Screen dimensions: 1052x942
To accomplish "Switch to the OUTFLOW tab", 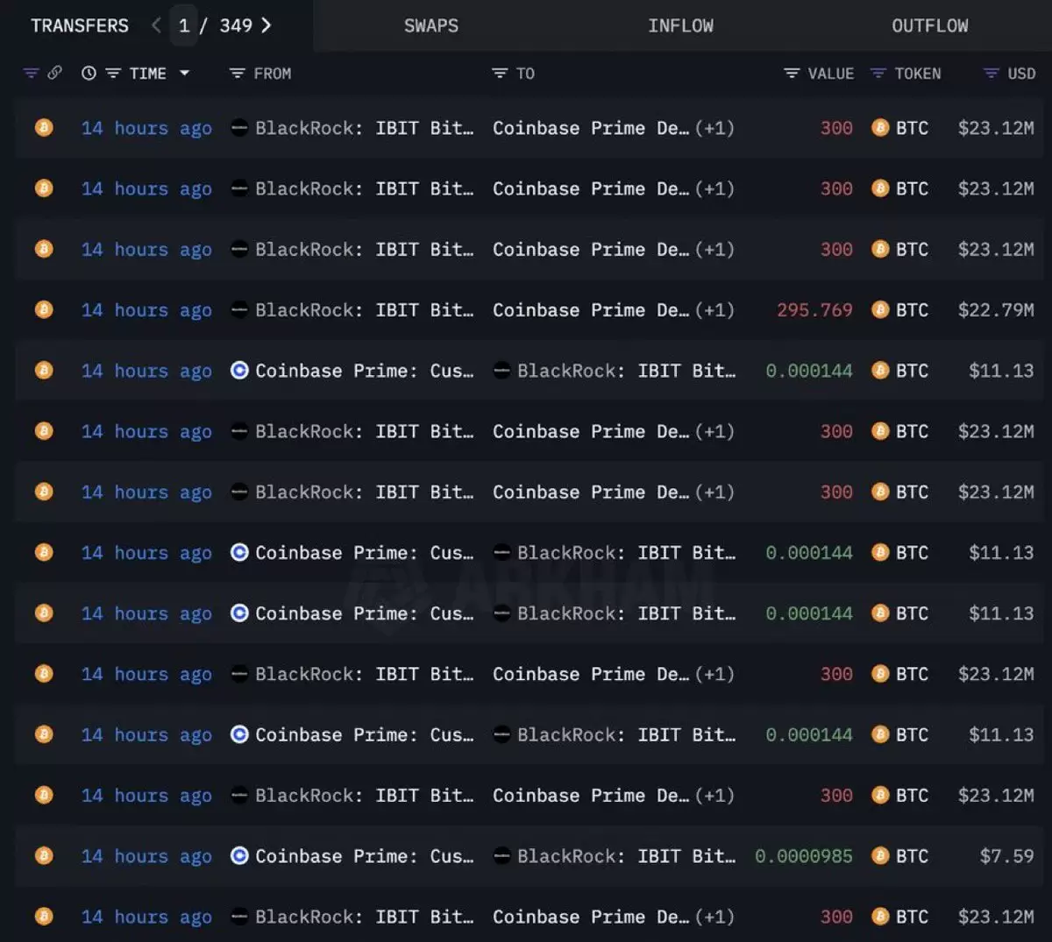I will [x=930, y=25].
